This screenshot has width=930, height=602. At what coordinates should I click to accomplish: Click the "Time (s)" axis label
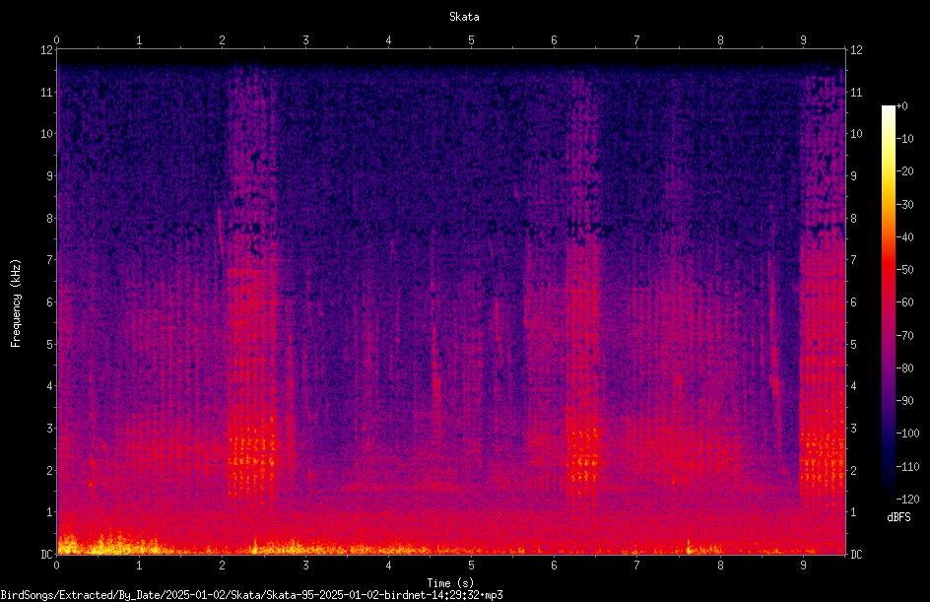(x=450, y=583)
